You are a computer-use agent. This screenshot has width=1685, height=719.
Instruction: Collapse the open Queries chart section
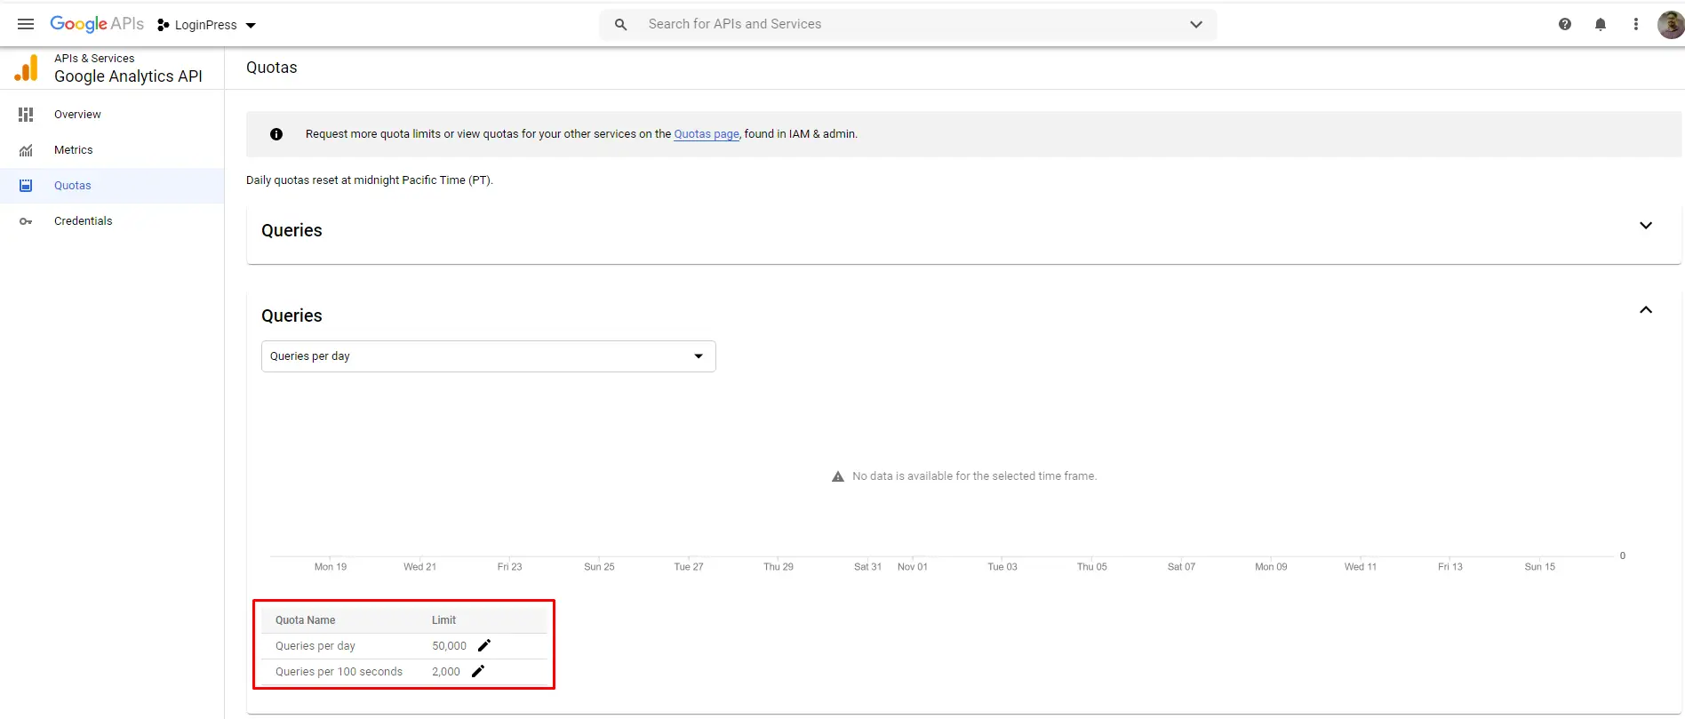tap(1645, 310)
